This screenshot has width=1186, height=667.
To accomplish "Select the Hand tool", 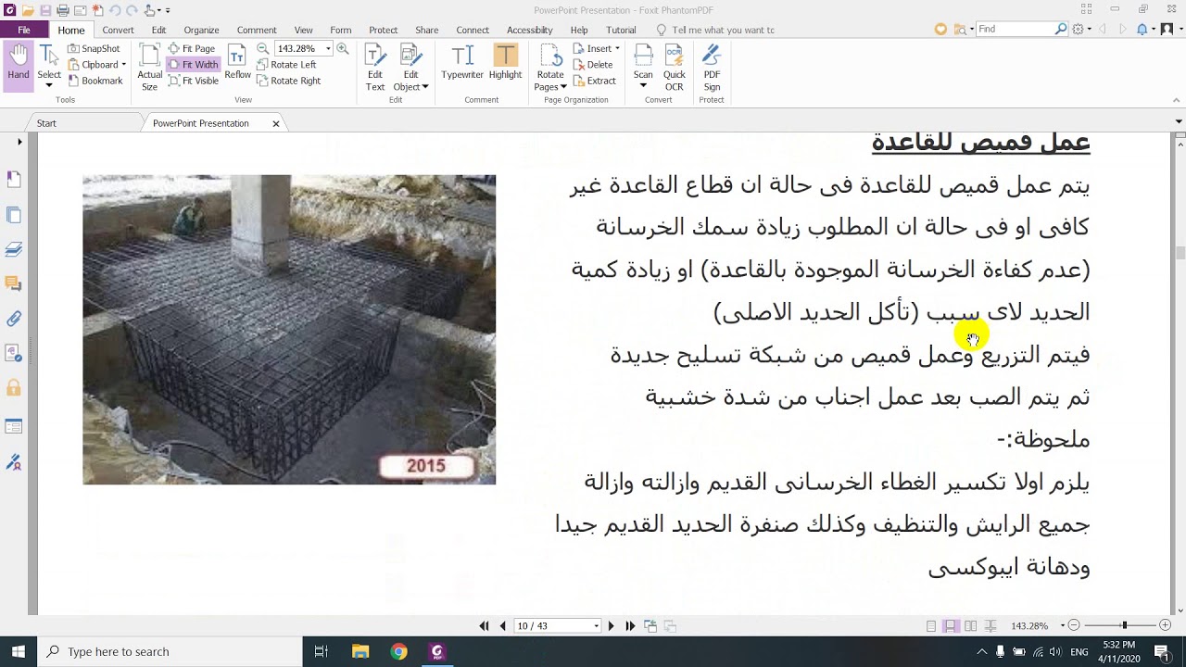I will coord(19,66).
